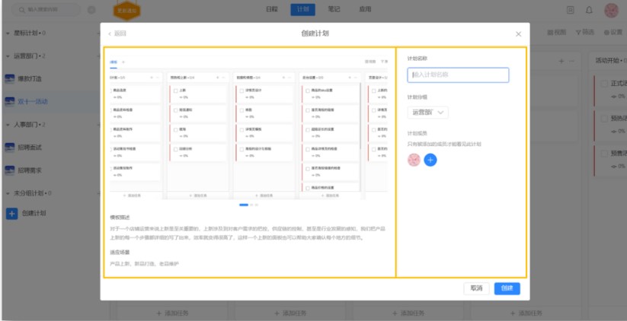Click the blue plus icon beside 创建计划
Screen dimensions: 627x321
coord(11,214)
